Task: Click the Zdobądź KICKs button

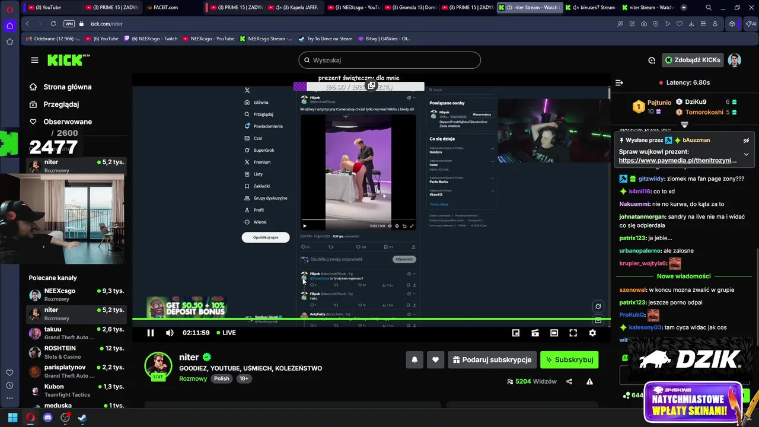Action: pos(692,60)
